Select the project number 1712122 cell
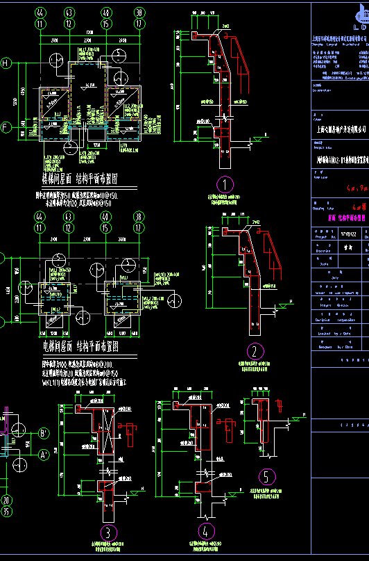Viewport: 369px width, 561px height. click(348, 234)
